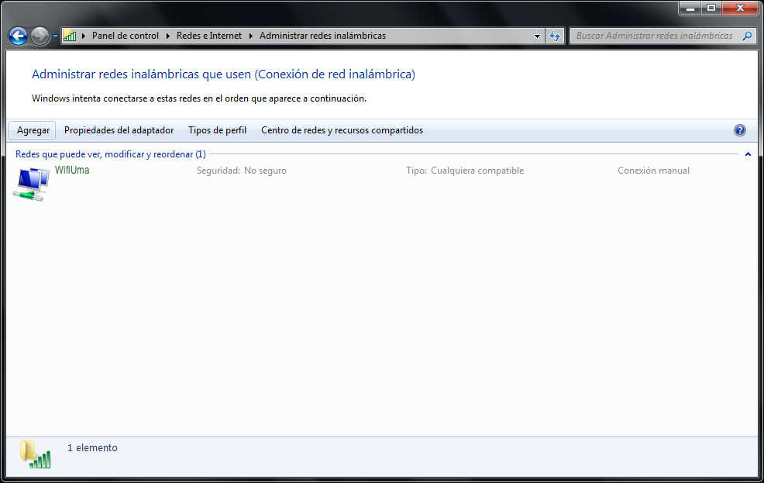This screenshot has width=764, height=483.
Task: Collapse the 'Redes que puede ver' group chevron
Action: click(x=748, y=154)
